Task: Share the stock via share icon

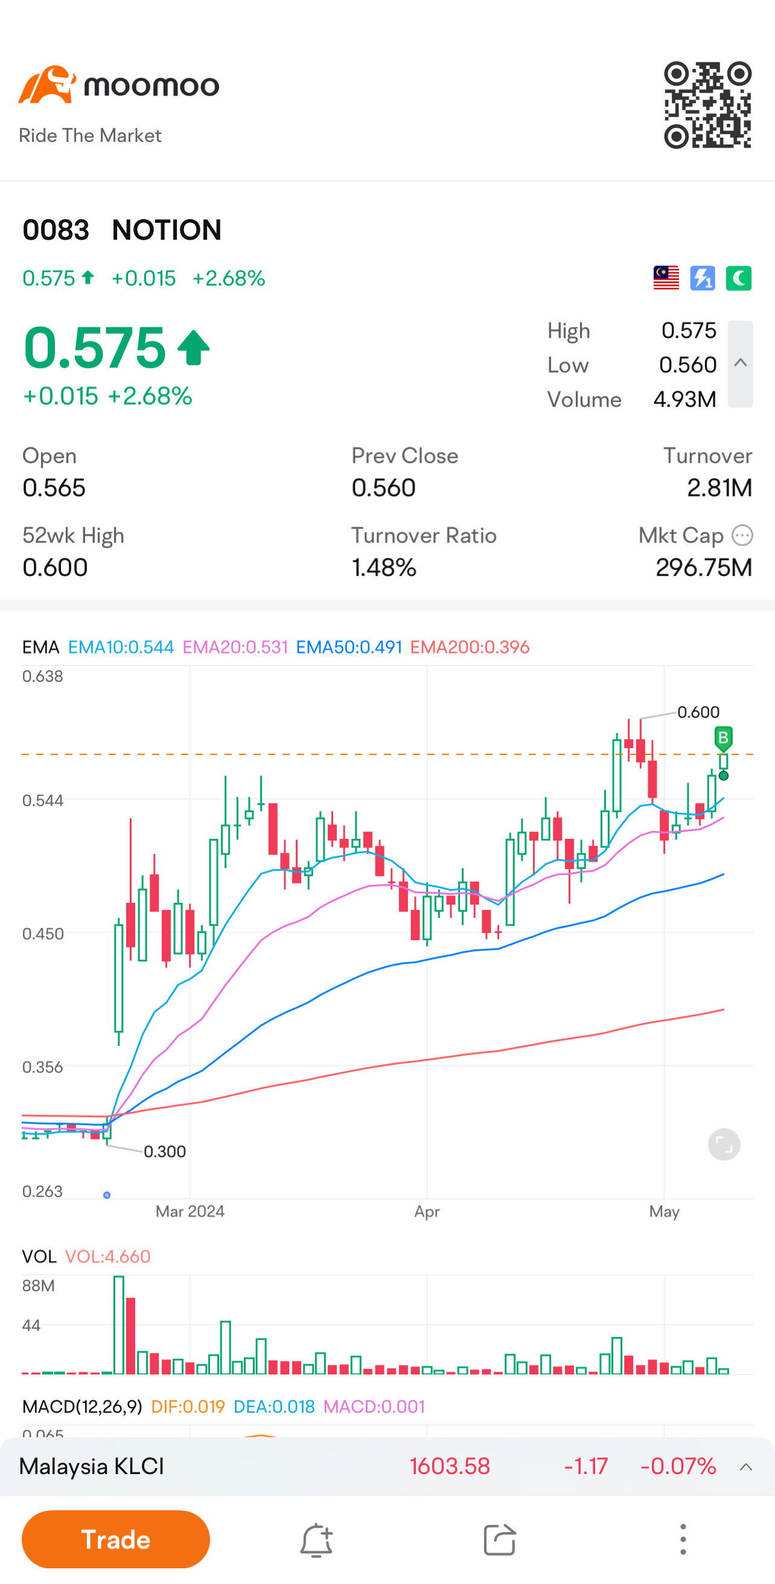Action: (x=499, y=1540)
